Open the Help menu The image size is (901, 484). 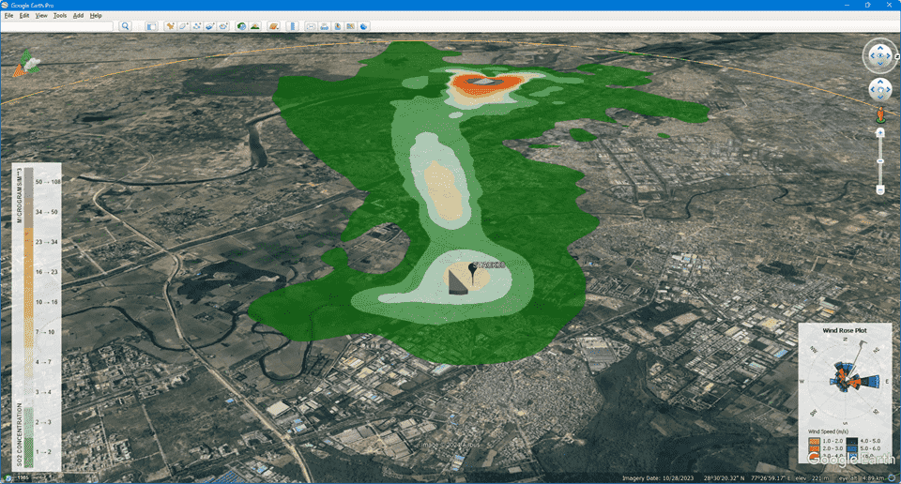click(96, 16)
